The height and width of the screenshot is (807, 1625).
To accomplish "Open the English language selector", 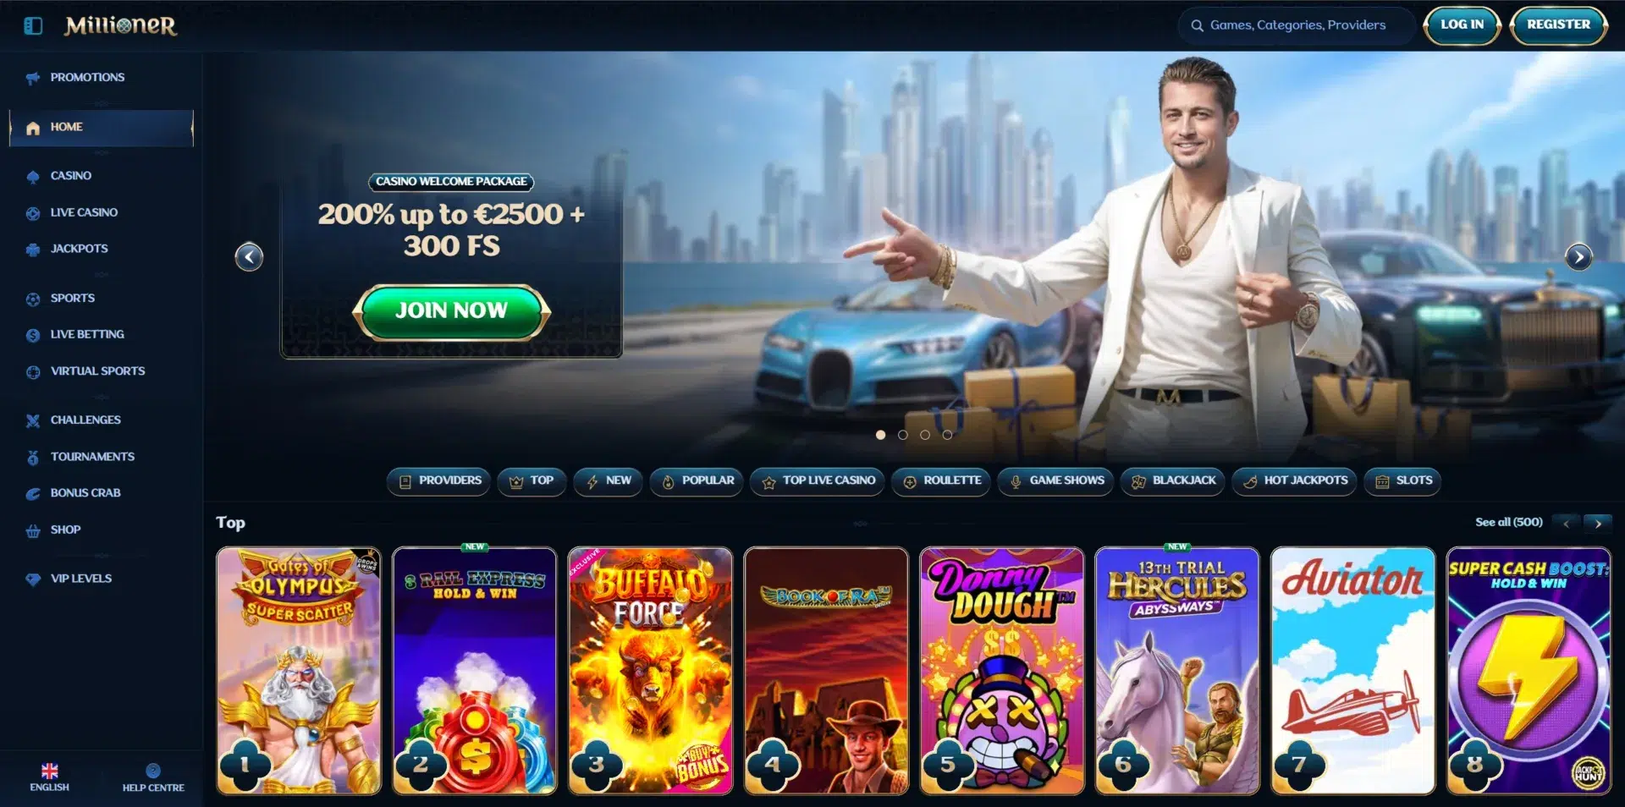I will [x=50, y=777].
